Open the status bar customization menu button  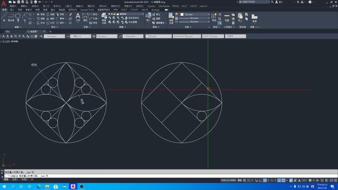(x=335, y=180)
